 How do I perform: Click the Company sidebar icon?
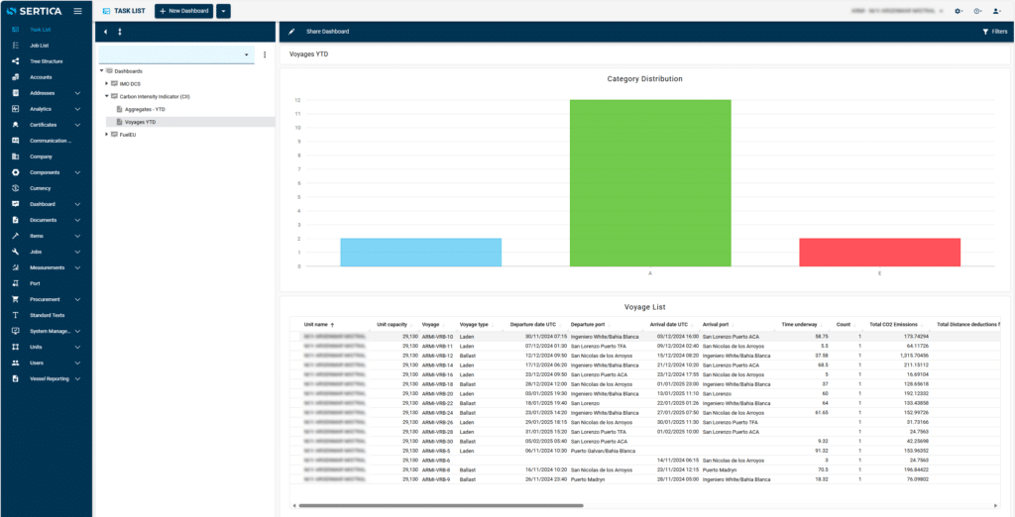click(x=16, y=156)
